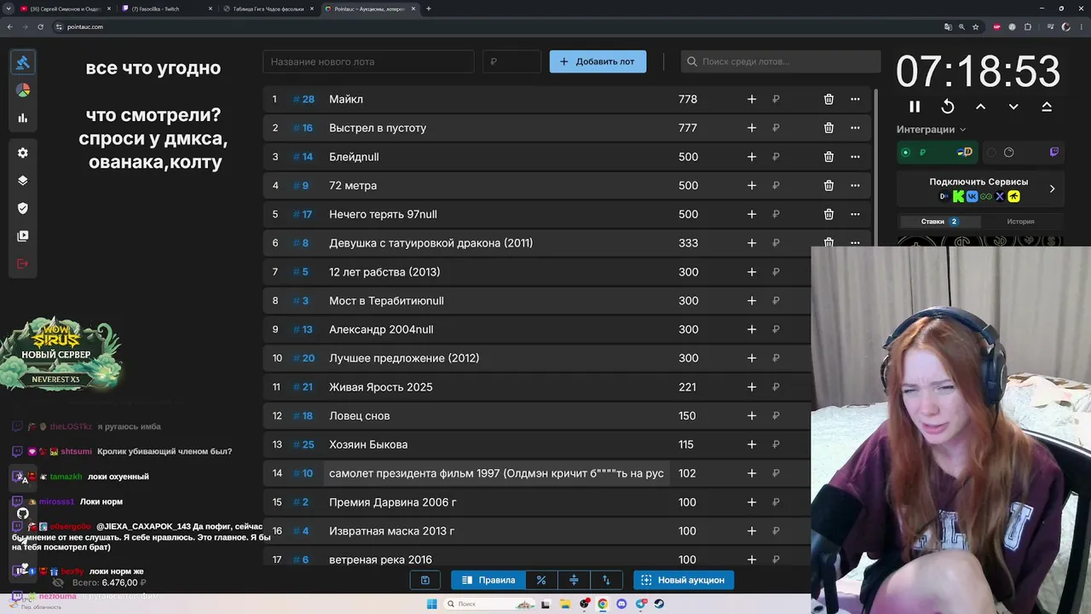Toggle the Twitch points integration

1023,153
